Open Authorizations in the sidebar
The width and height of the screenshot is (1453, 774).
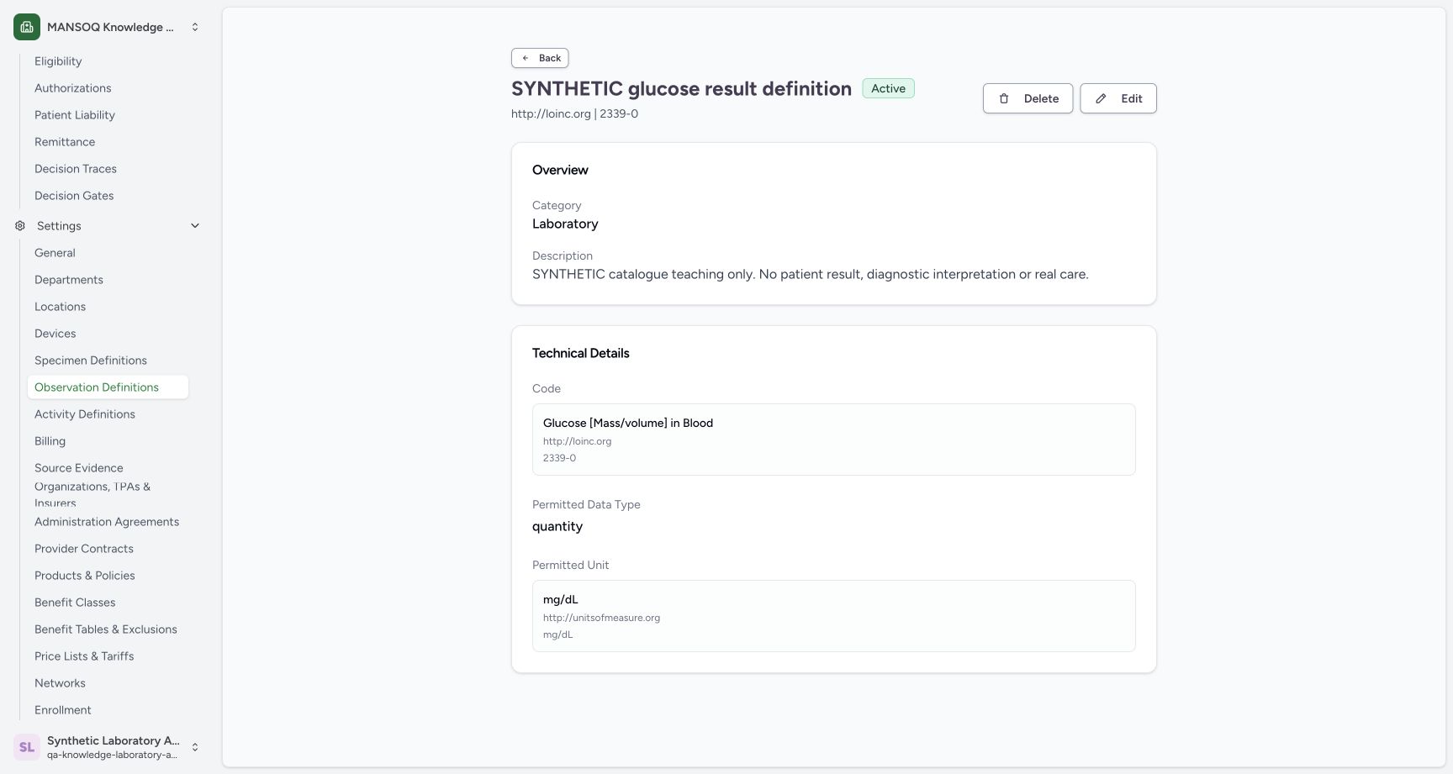coord(72,88)
